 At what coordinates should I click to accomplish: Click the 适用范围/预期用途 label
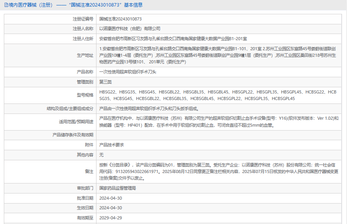(x=76, y=122)
